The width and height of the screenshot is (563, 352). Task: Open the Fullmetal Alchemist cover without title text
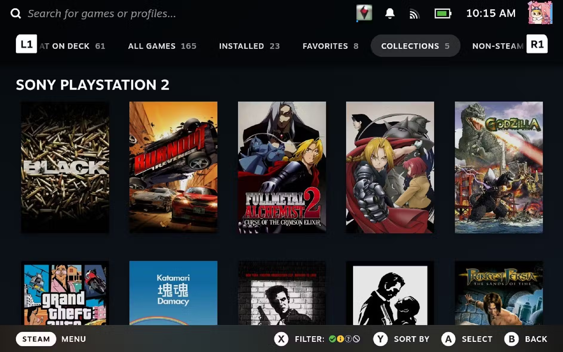click(390, 167)
